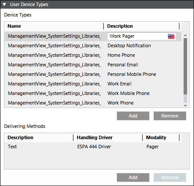This screenshot has width=194, height=186.
Task: Select the Work Mobile Phone row
Action: tap(93, 93)
